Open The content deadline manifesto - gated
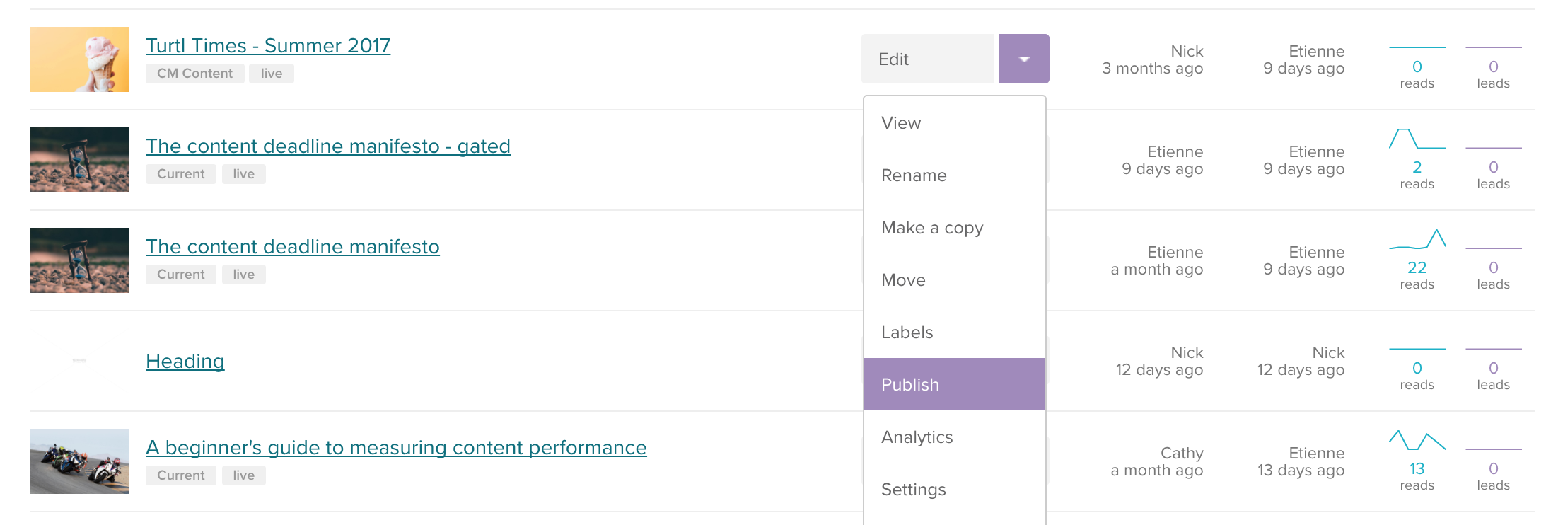The width and height of the screenshot is (1546, 525). (x=327, y=146)
